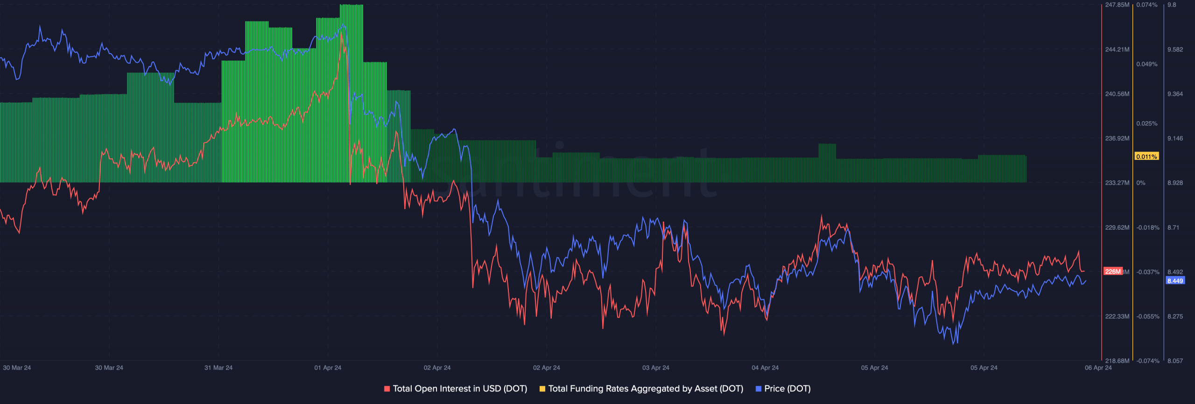Click the 244.21M axis label
The height and width of the screenshot is (404, 1195).
click(x=1117, y=49)
